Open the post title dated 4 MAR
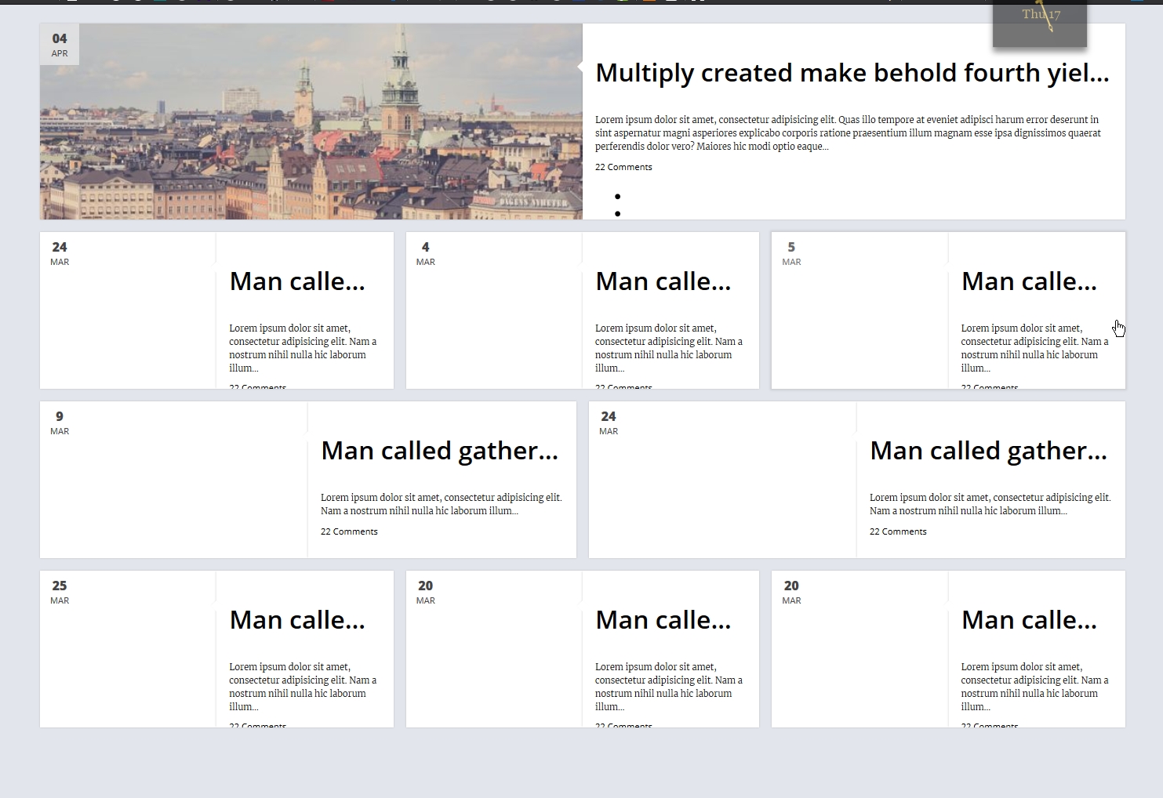 coord(663,281)
